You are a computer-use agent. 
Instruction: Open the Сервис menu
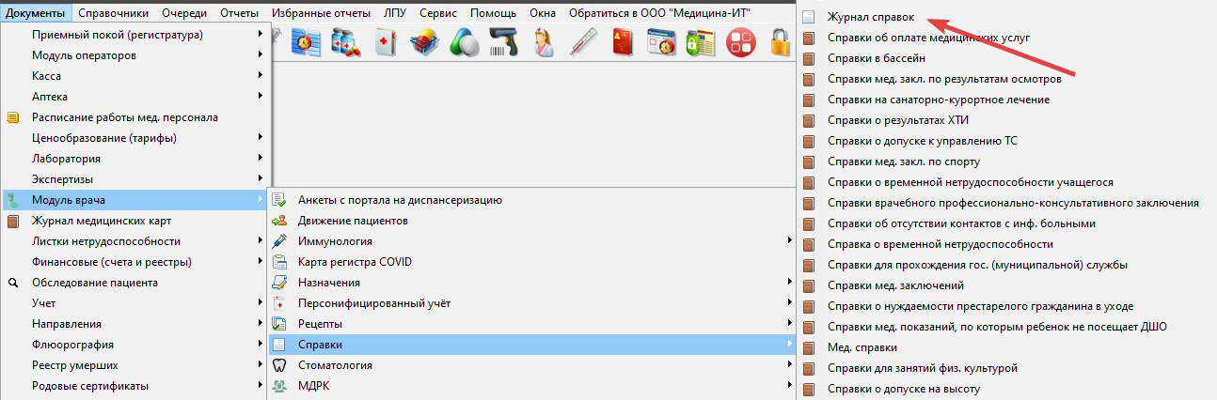440,13
